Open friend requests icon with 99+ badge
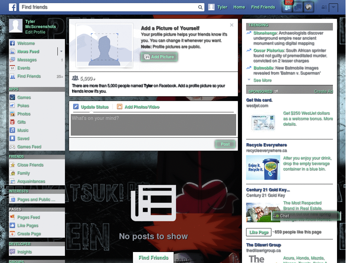Image resolution: width=350 pixels, height=263 pixels. [287, 8]
